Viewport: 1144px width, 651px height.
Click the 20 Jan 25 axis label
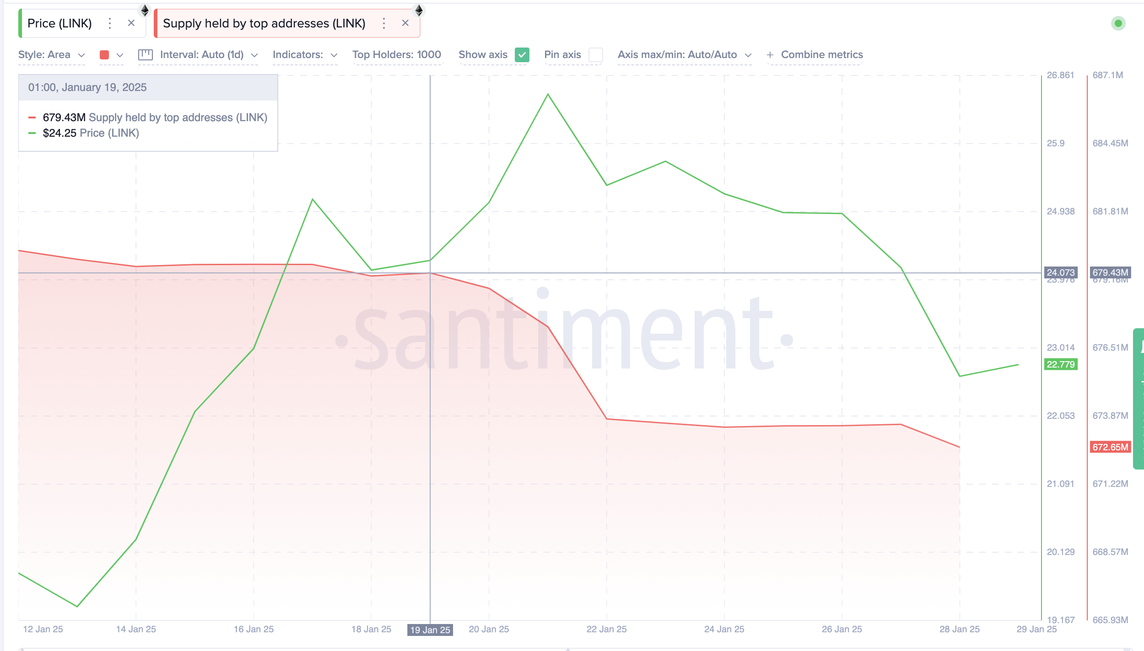(x=489, y=629)
